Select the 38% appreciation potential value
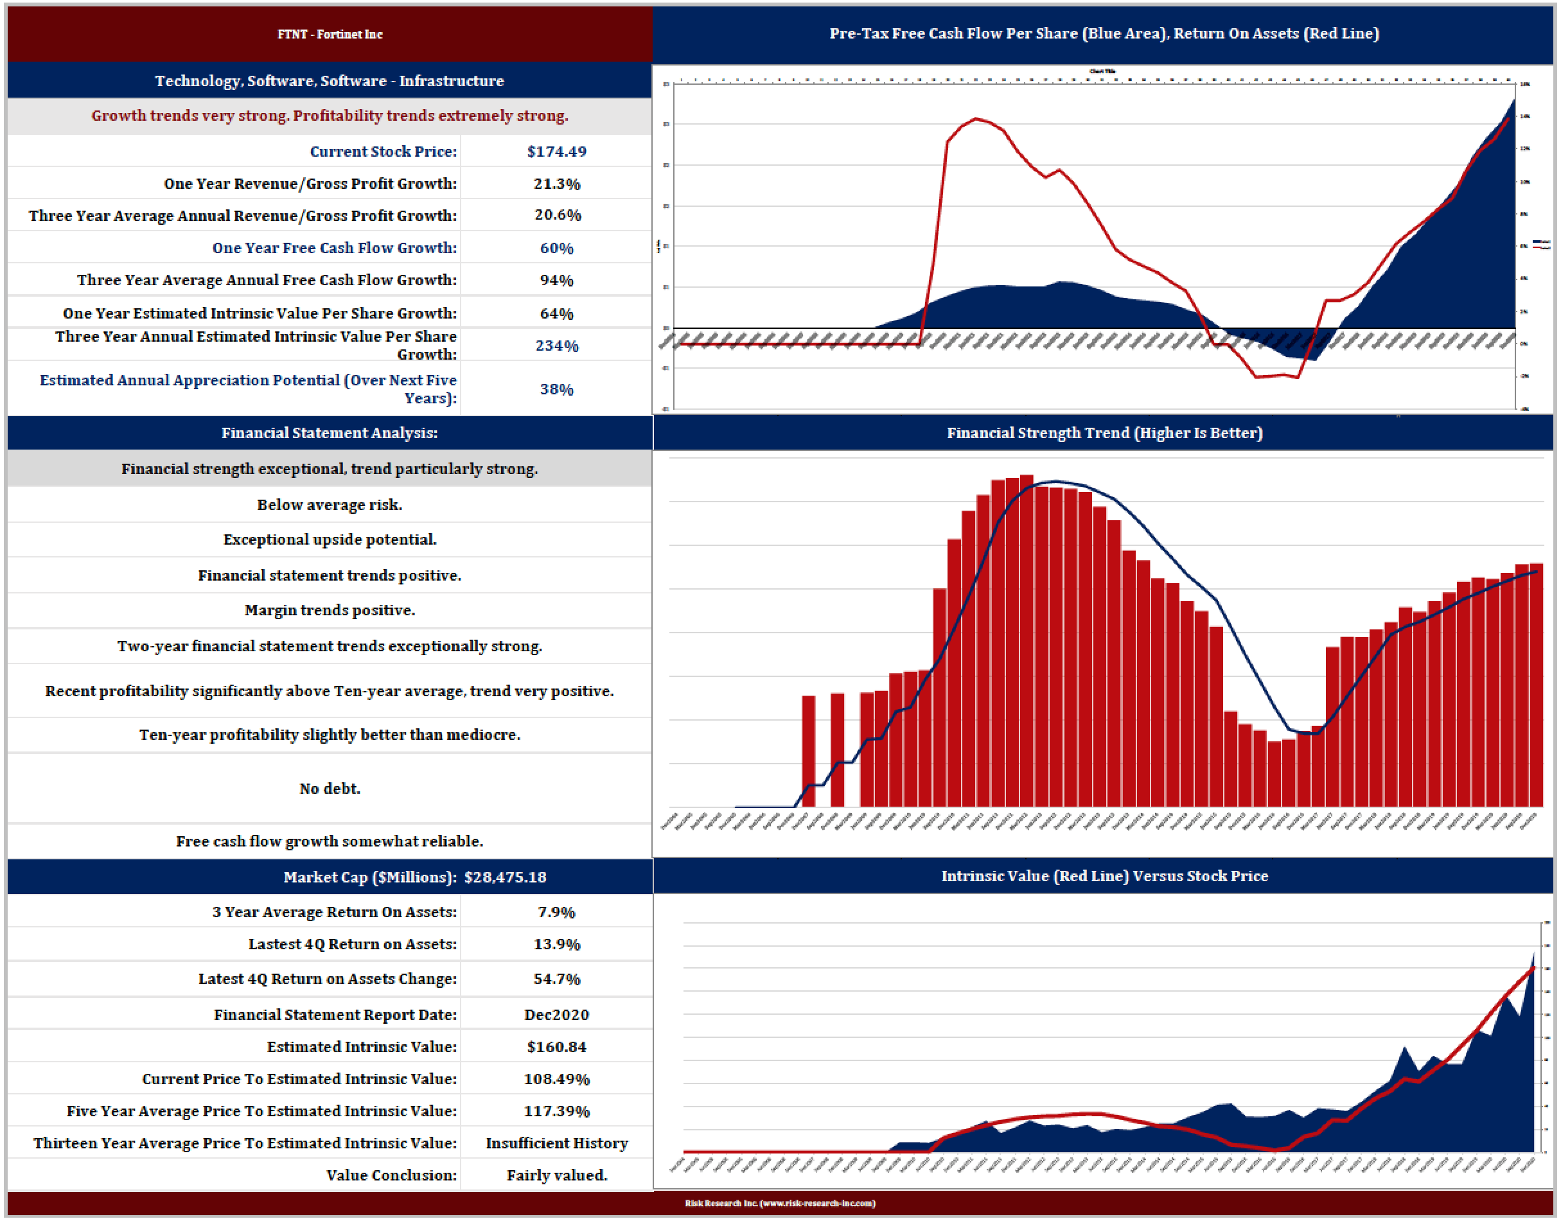 pyautogui.click(x=557, y=389)
